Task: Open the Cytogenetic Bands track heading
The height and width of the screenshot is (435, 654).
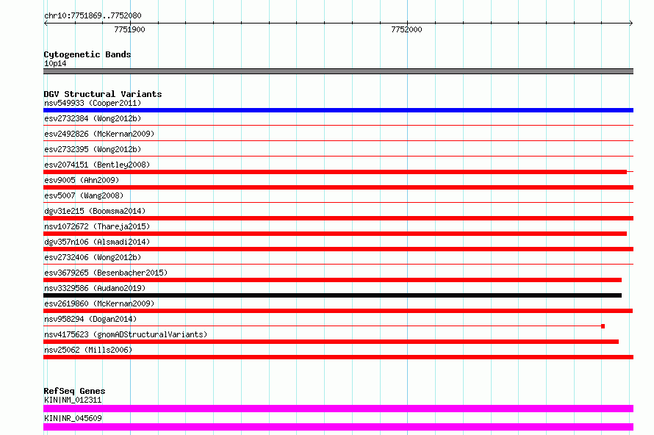Action: [87, 54]
